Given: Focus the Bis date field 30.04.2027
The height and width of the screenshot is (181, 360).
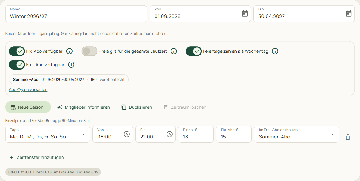Looking at the screenshot, I should point(304,14).
